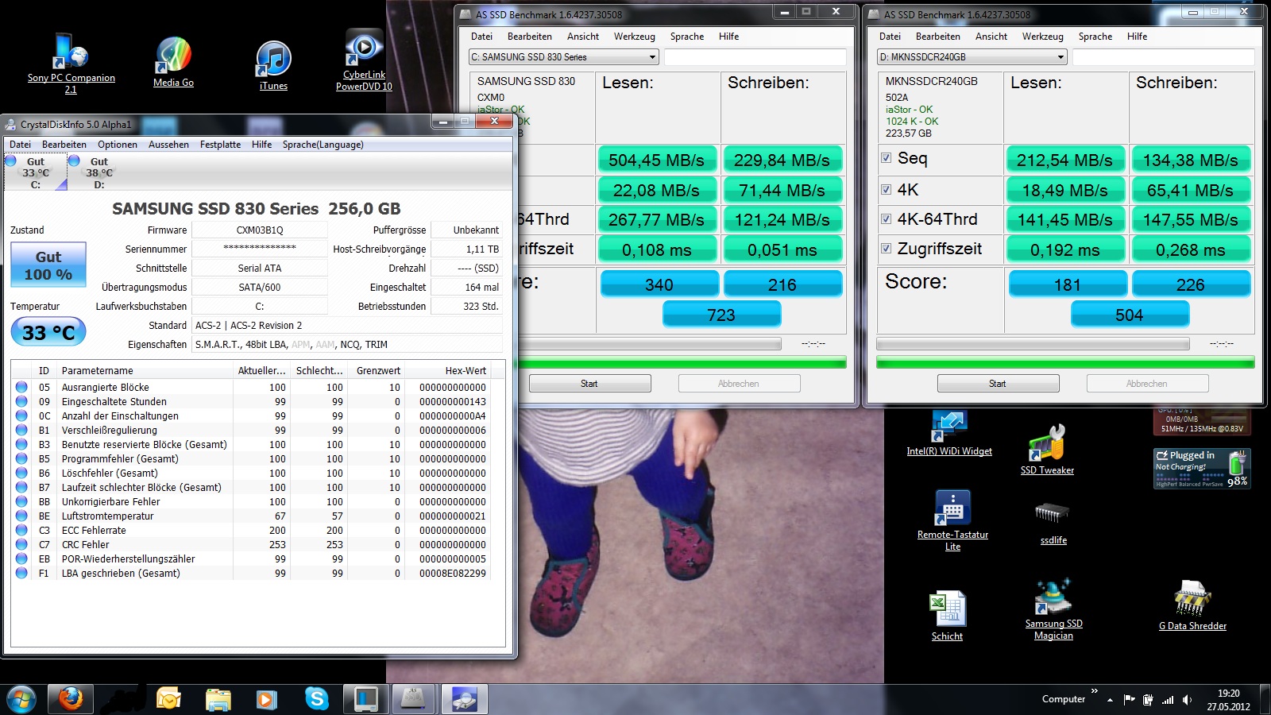Click the Plugged in battery gadget
This screenshot has width=1271, height=715.
click(x=1202, y=468)
